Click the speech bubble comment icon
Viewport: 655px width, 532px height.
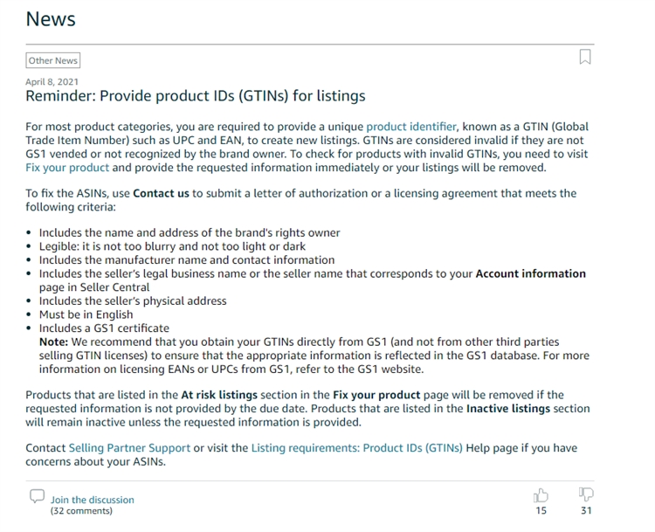point(37,496)
